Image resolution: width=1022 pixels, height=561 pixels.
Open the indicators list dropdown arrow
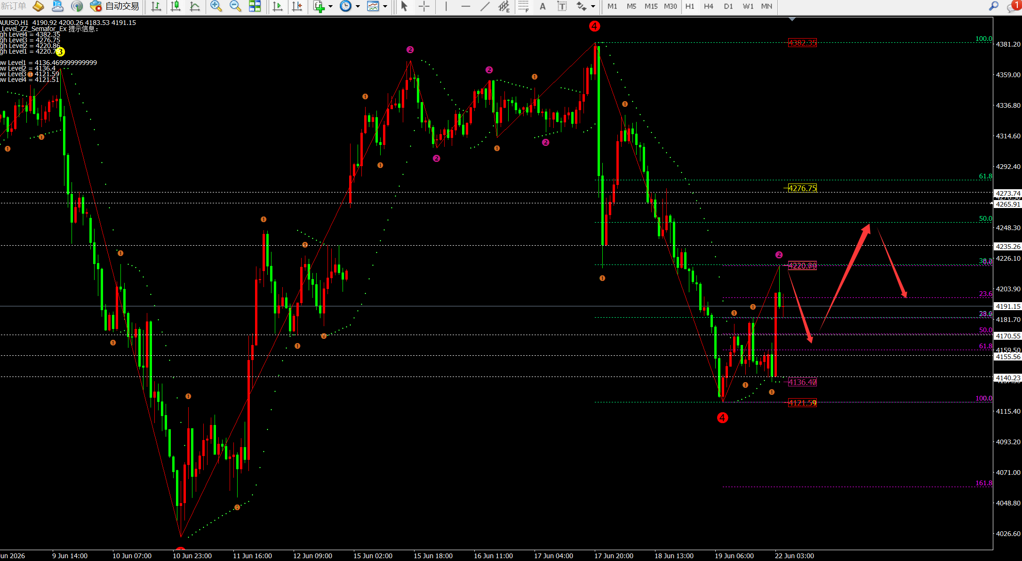pyautogui.click(x=330, y=7)
